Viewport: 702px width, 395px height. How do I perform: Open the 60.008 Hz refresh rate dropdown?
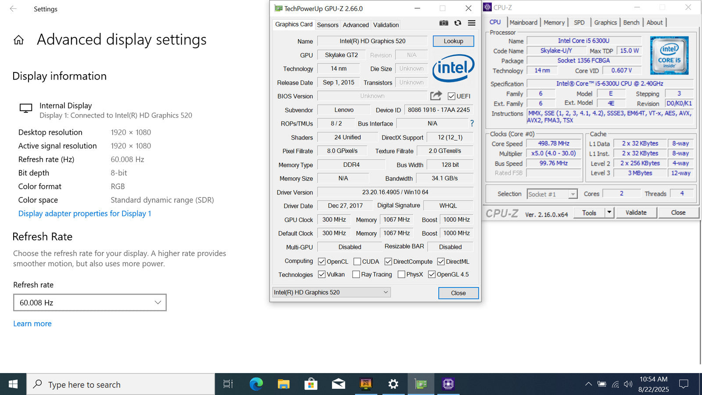click(90, 302)
